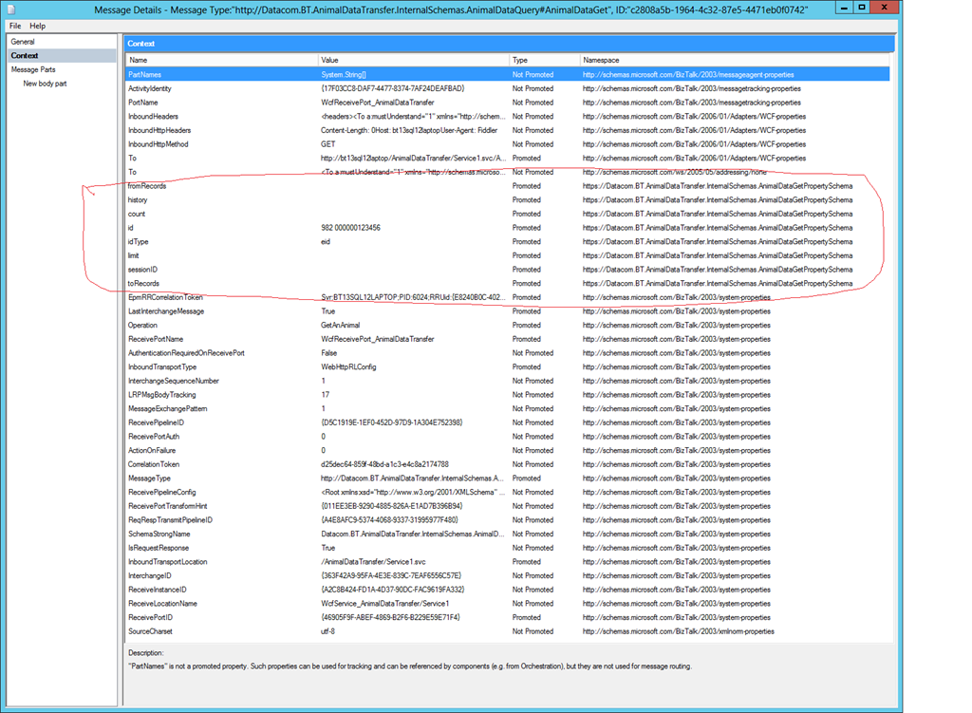The width and height of the screenshot is (972, 713).
Task: Click the Description text for PartNames
Action: tap(410, 666)
